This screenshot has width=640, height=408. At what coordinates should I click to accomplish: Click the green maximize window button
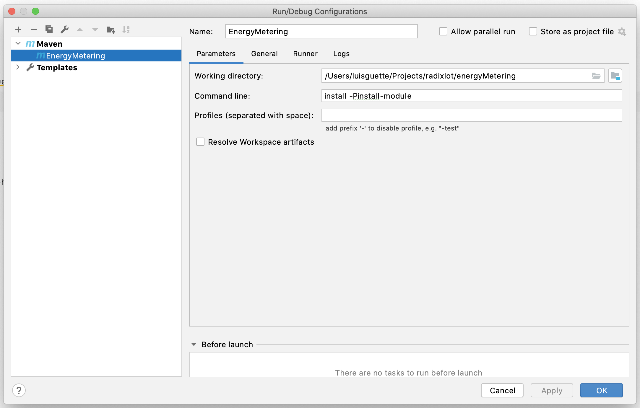coord(35,11)
